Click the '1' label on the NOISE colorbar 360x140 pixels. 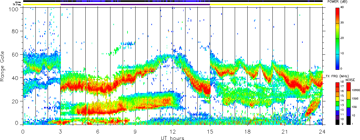pyautogui.click(x=352, y=124)
